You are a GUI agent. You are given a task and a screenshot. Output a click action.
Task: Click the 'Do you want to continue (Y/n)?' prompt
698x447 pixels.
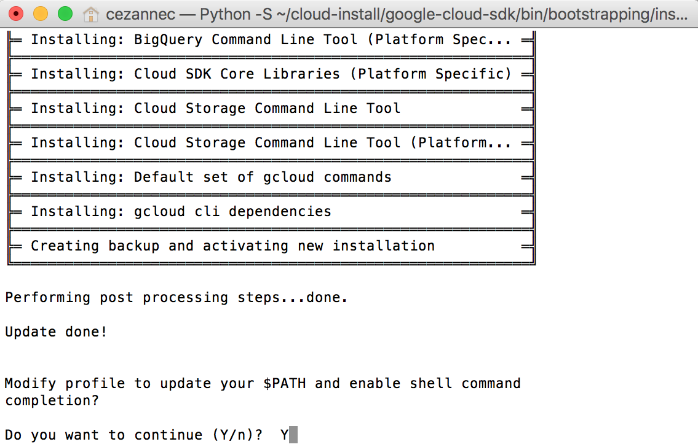(x=133, y=435)
